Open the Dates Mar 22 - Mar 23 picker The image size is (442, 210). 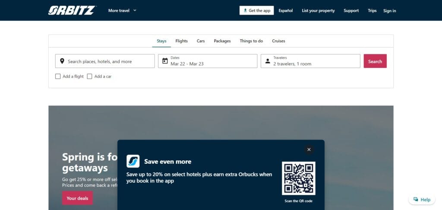(208, 61)
